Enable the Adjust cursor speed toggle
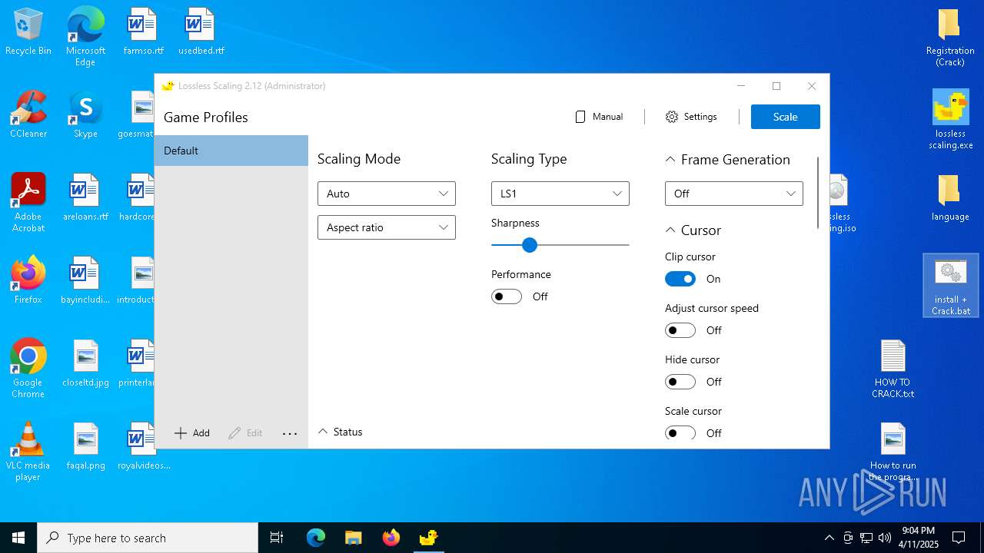The height and width of the screenshot is (553, 984). coord(680,330)
